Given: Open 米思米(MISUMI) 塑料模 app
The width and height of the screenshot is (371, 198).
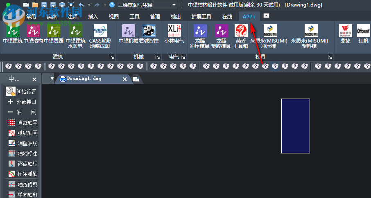Looking at the screenshot, I should tap(310, 36).
